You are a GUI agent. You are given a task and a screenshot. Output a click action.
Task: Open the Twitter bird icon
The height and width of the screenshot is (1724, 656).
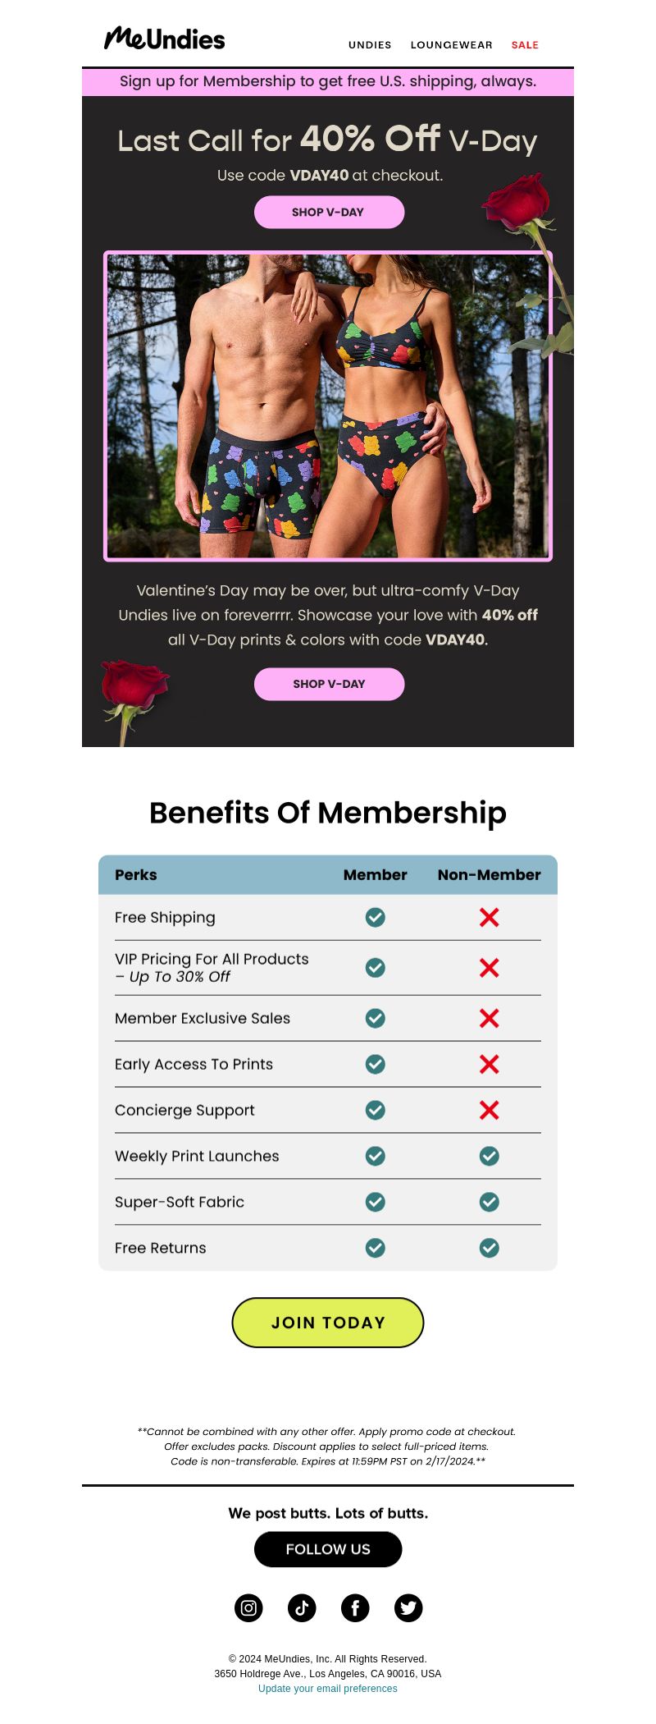(408, 1607)
